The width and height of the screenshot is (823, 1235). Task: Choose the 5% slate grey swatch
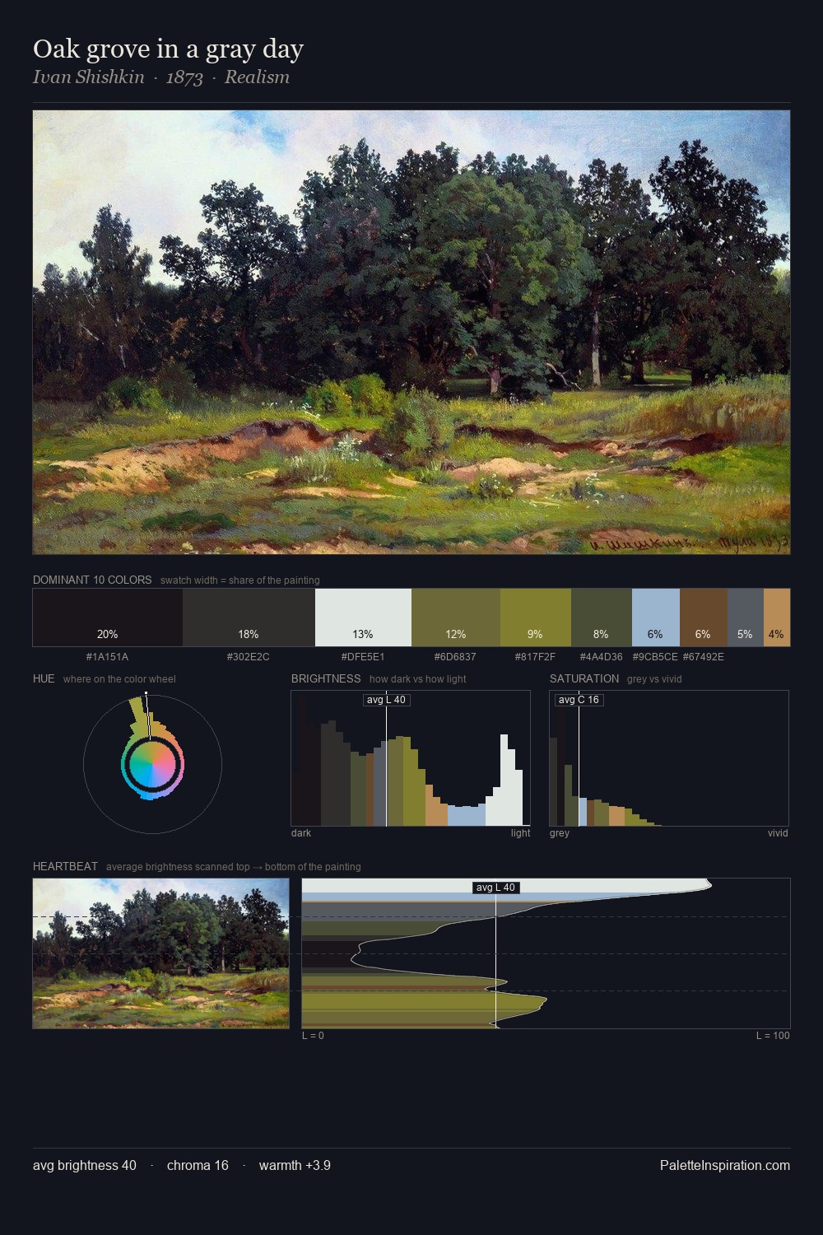[x=746, y=617]
